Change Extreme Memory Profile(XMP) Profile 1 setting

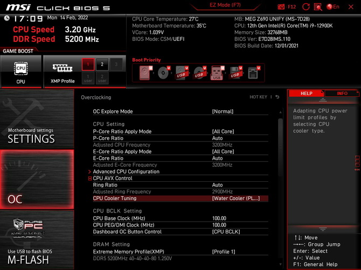[x=180, y=252]
